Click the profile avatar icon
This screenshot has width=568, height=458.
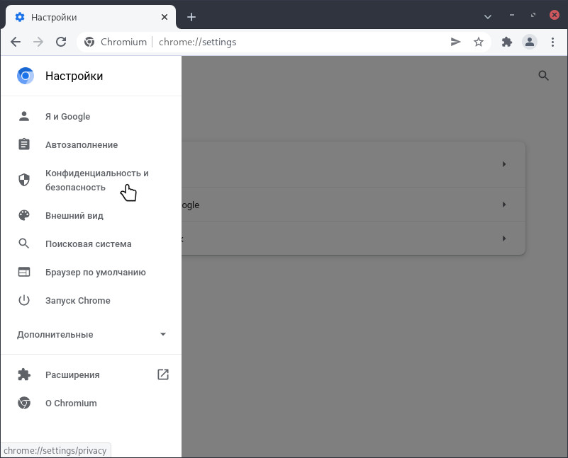[530, 42]
